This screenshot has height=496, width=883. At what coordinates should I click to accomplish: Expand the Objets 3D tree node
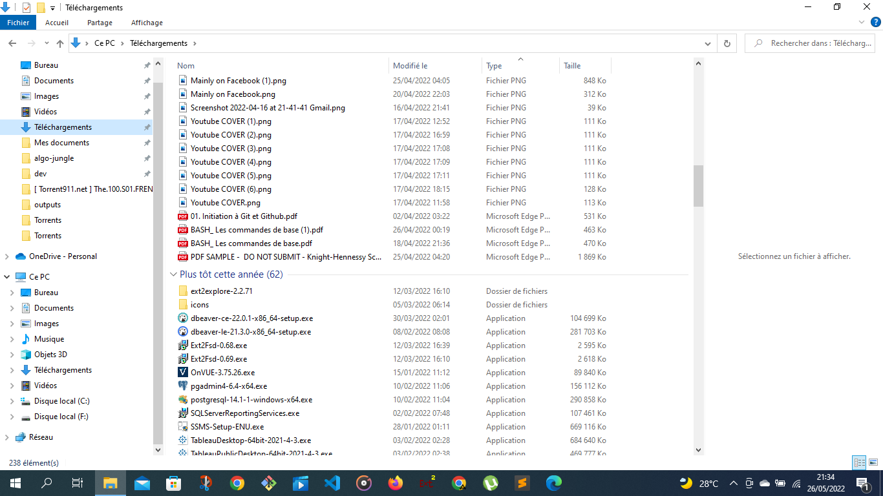pos(12,355)
